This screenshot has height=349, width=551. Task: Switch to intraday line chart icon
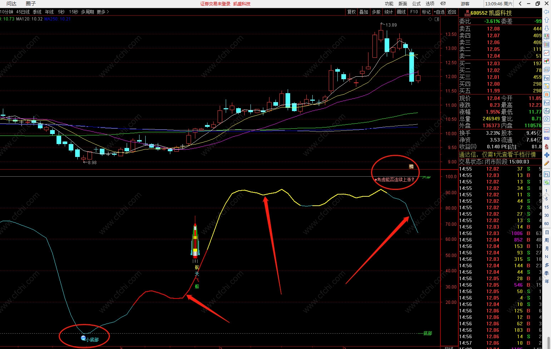click(546, 53)
